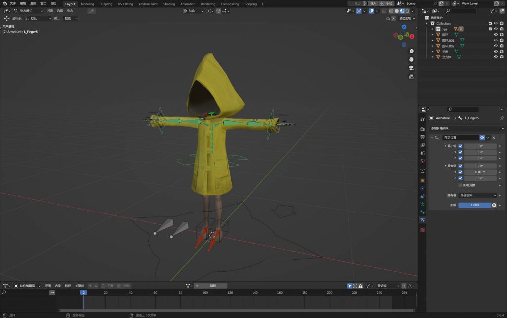Click the pin icon in properties header
The width and height of the screenshot is (507, 318).
coord(502,118)
